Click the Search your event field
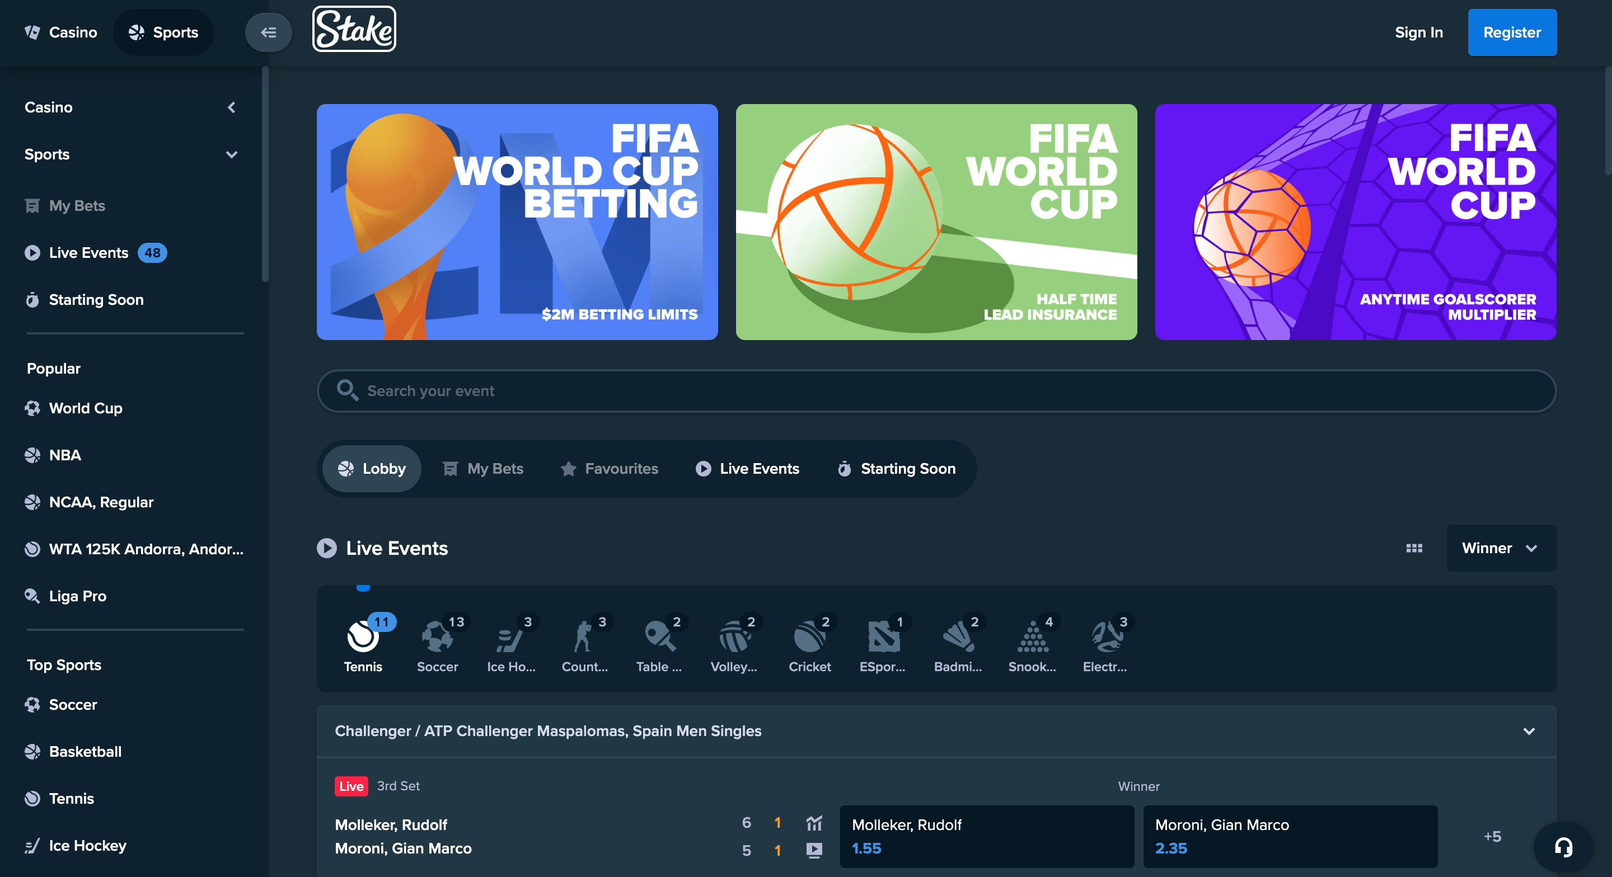Image resolution: width=1612 pixels, height=877 pixels. (x=936, y=391)
